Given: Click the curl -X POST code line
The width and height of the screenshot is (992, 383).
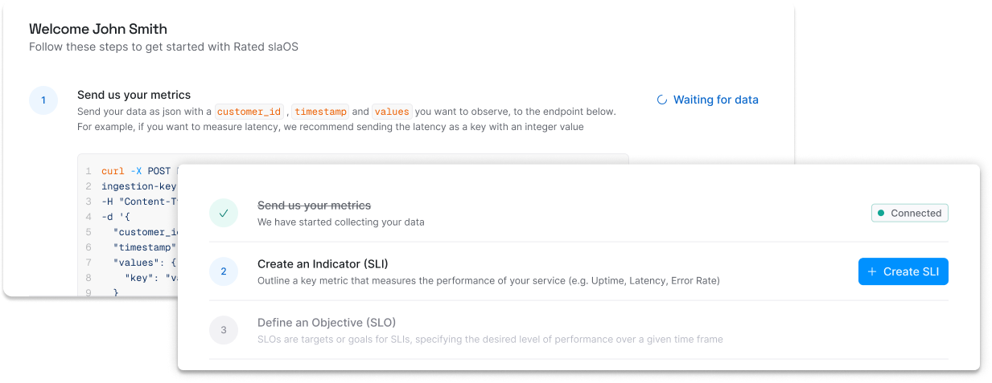Looking at the screenshot, I should pos(137,171).
